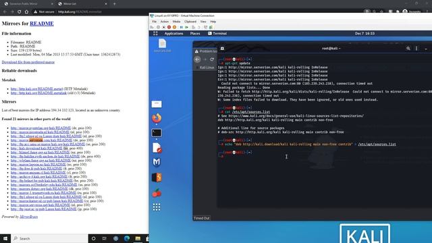The height and width of the screenshot is (243, 432).
Task: Click Task View icon in Windows taskbar
Action: [105, 238]
